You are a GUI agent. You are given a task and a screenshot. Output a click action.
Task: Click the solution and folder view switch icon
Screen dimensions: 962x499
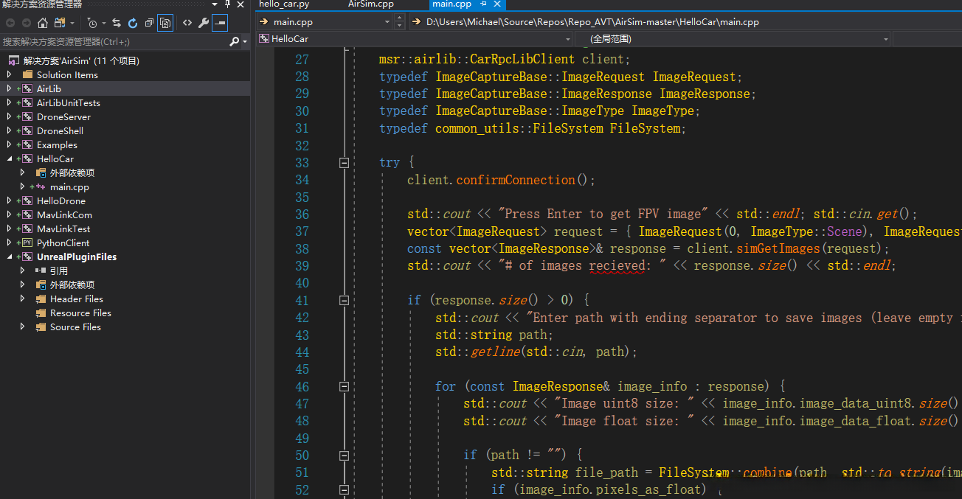point(60,23)
